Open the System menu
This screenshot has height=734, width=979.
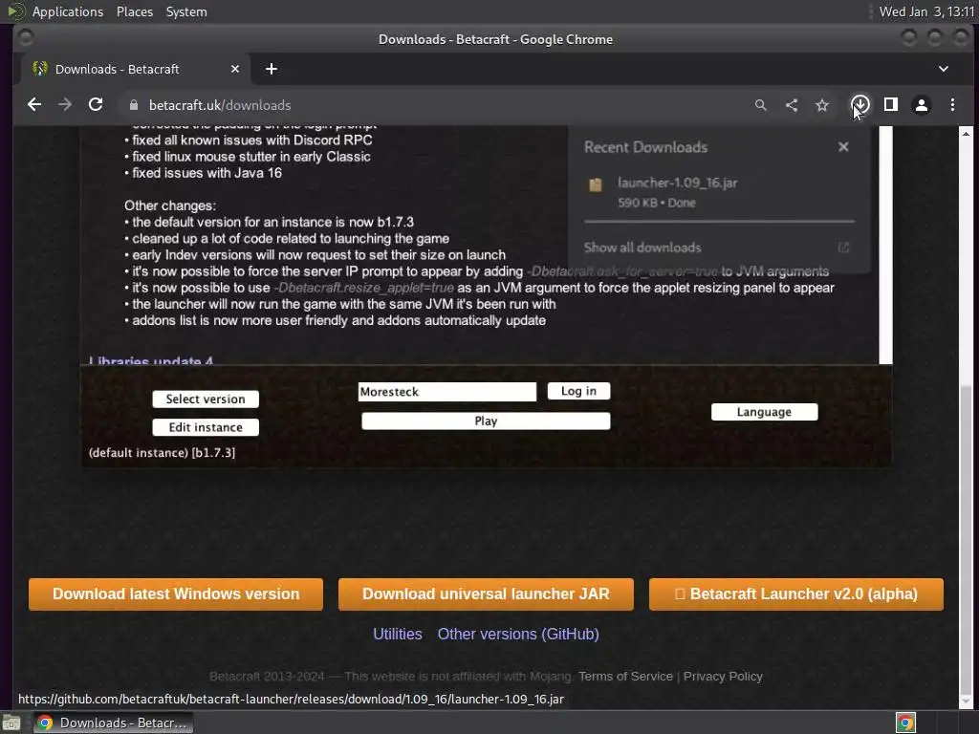186,11
